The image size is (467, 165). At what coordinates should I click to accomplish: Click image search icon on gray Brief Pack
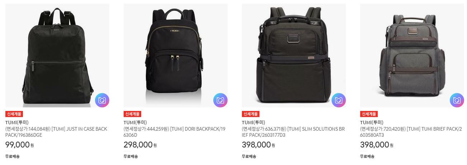(x=457, y=100)
